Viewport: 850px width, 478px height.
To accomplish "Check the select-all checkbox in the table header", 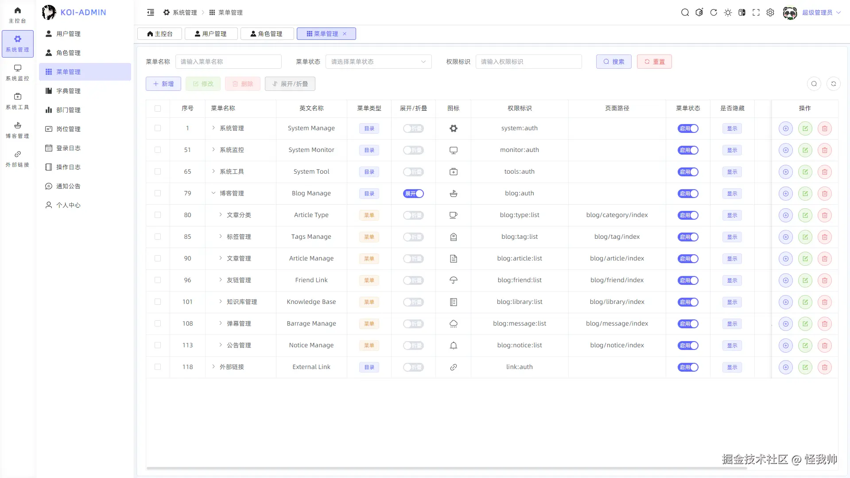I will [x=158, y=108].
